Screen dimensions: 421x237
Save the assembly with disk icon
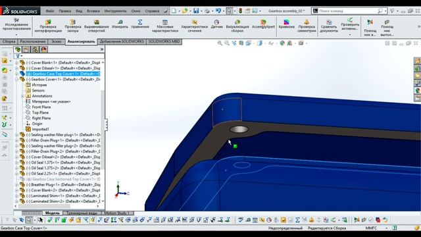(196, 11)
